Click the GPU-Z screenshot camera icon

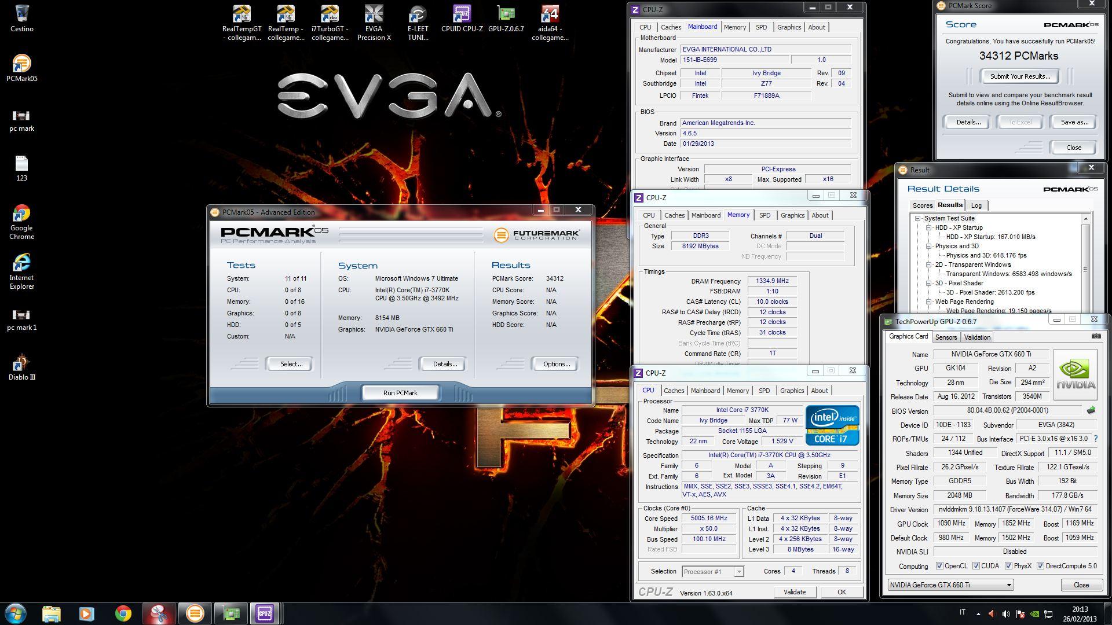click(x=1096, y=336)
